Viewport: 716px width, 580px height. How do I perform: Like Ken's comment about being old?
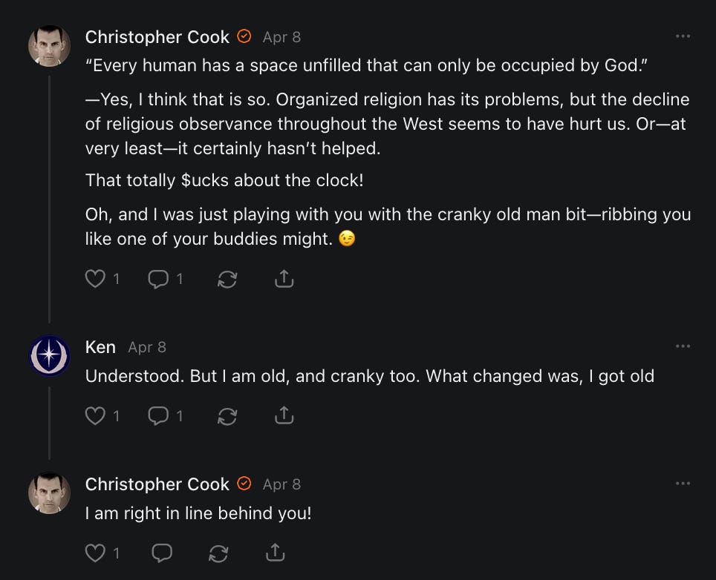tap(96, 416)
